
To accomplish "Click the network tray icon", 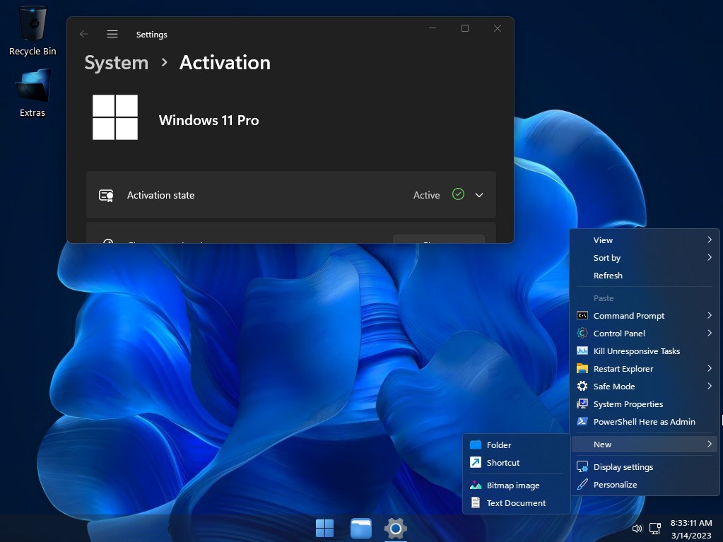I will pyautogui.click(x=655, y=528).
